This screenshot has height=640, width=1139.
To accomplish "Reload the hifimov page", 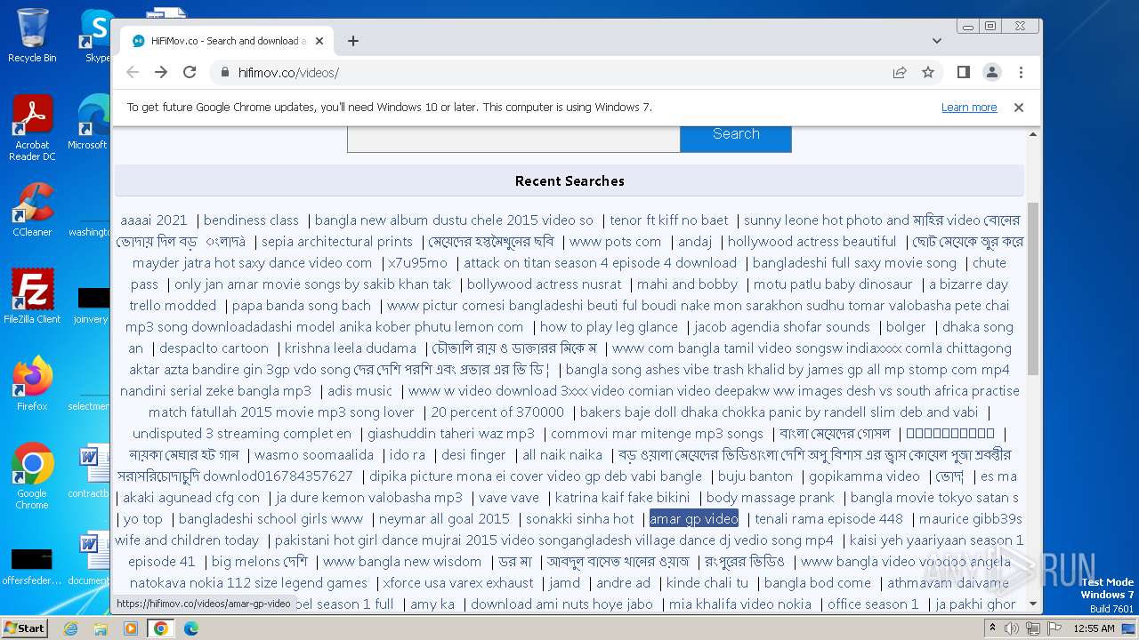I will point(190,72).
